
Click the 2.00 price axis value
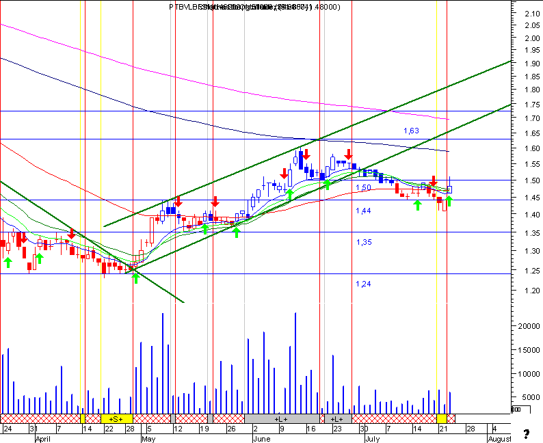click(532, 38)
